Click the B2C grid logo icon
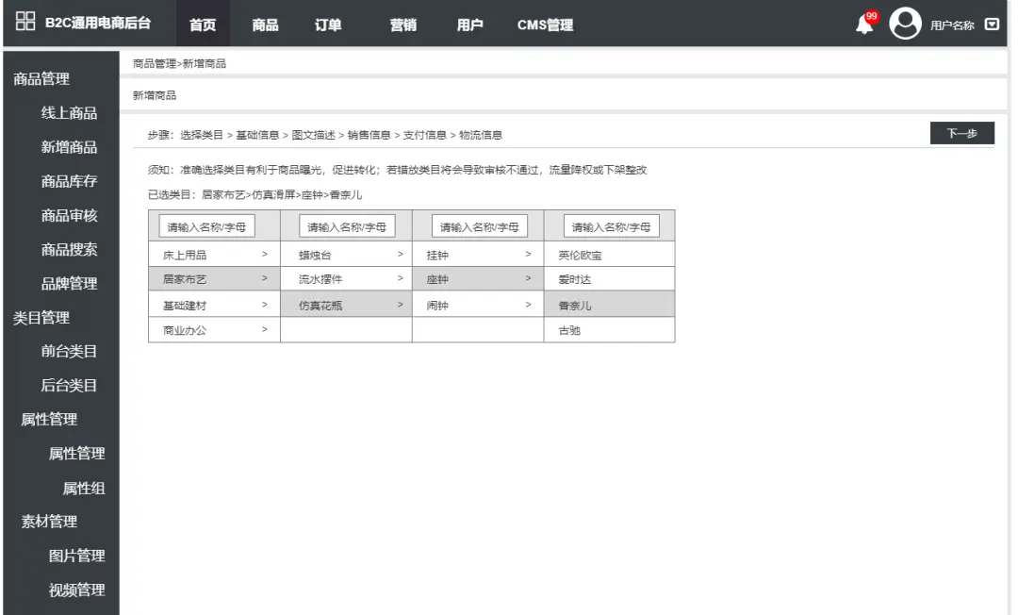The height and width of the screenshot is (615, 1018). [25, 21]
